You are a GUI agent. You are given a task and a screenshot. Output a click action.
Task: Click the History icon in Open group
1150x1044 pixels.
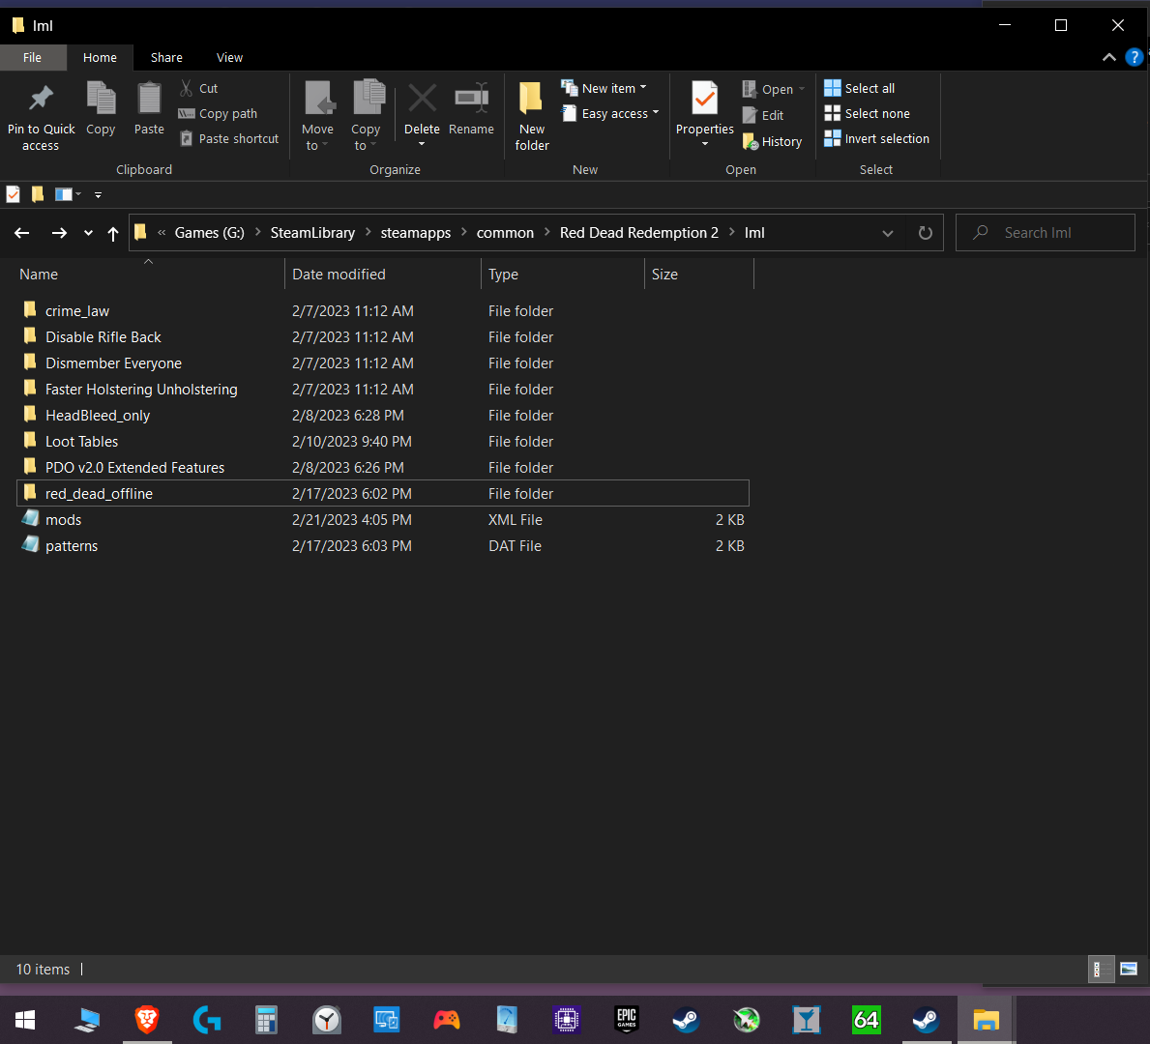751,142
